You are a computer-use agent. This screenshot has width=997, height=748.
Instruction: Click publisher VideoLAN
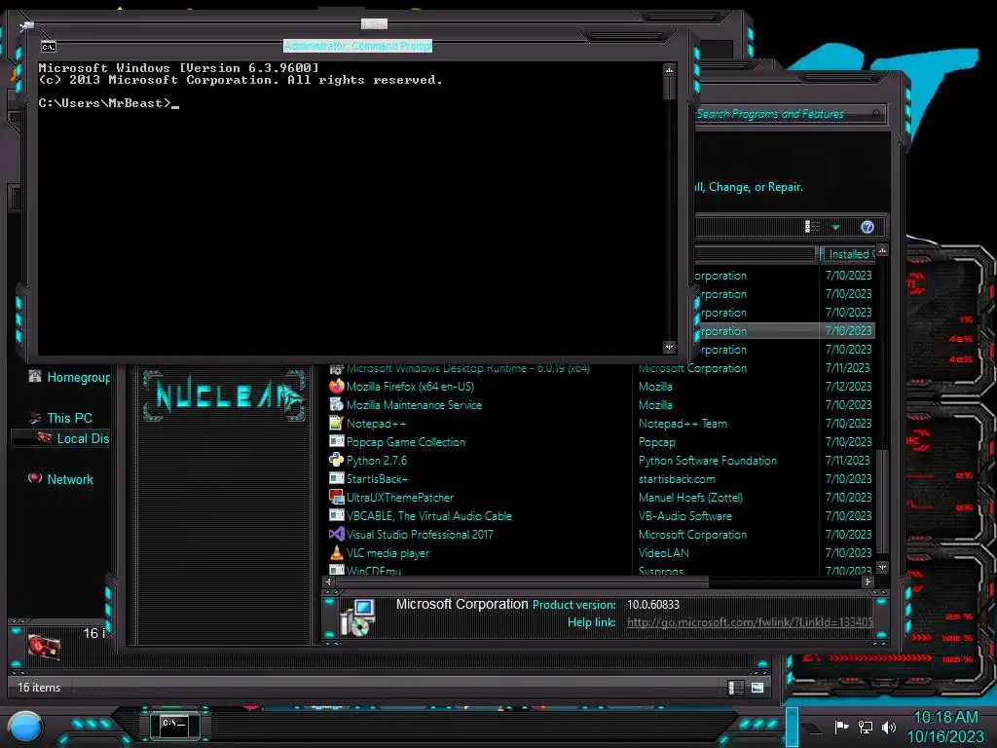pos(663,553)
